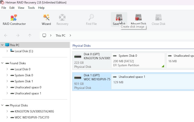The image size is (194, 122).
Task: Open the Edit menu
Action: tap(12, 8)
